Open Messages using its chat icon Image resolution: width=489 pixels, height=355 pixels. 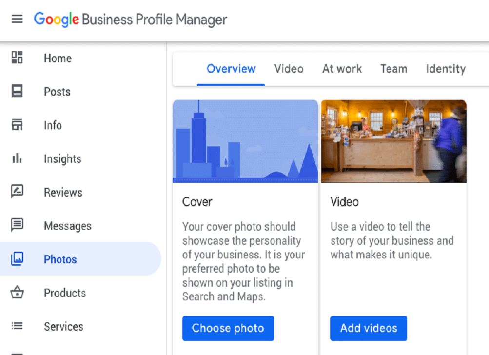click(x=18, y=226)
